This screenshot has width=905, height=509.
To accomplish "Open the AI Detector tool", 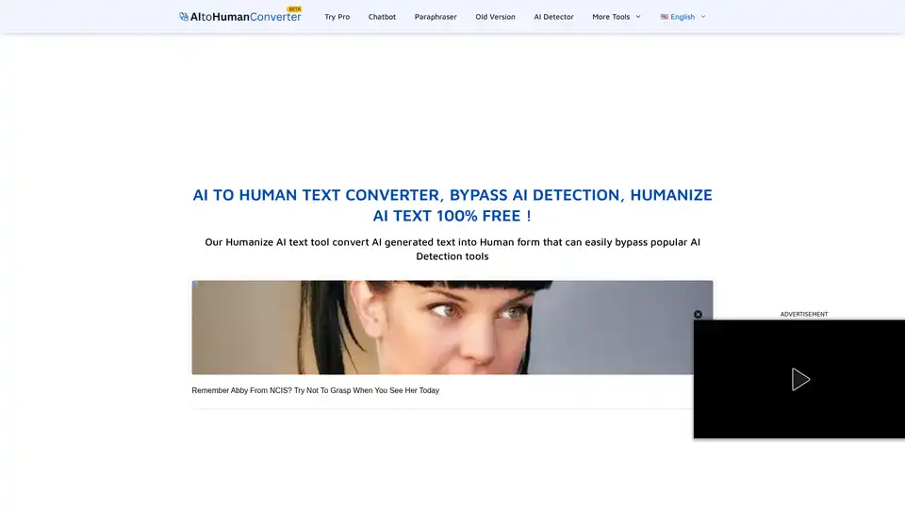I will tap(553, 17).
